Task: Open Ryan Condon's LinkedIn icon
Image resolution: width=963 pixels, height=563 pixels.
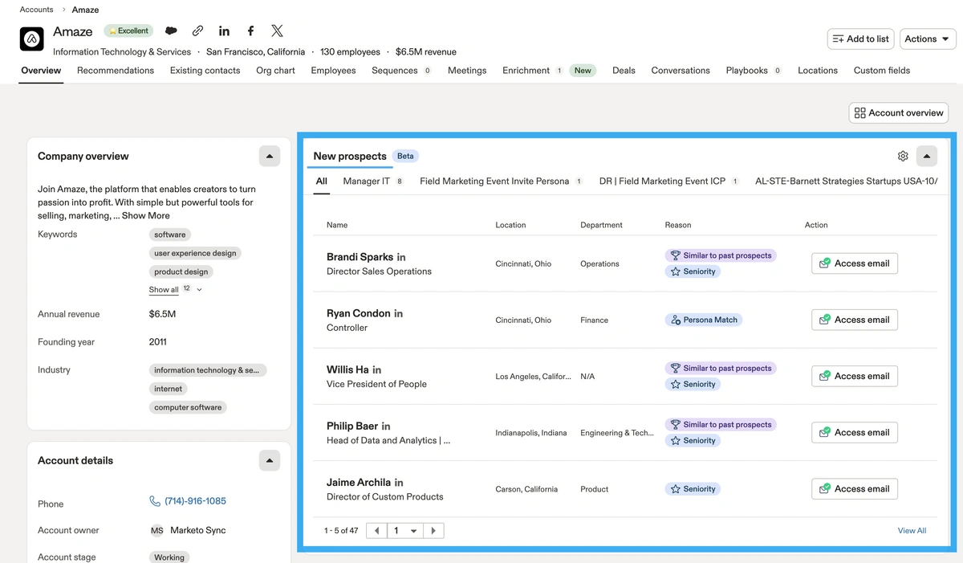Action: click(x=398, y=314)
